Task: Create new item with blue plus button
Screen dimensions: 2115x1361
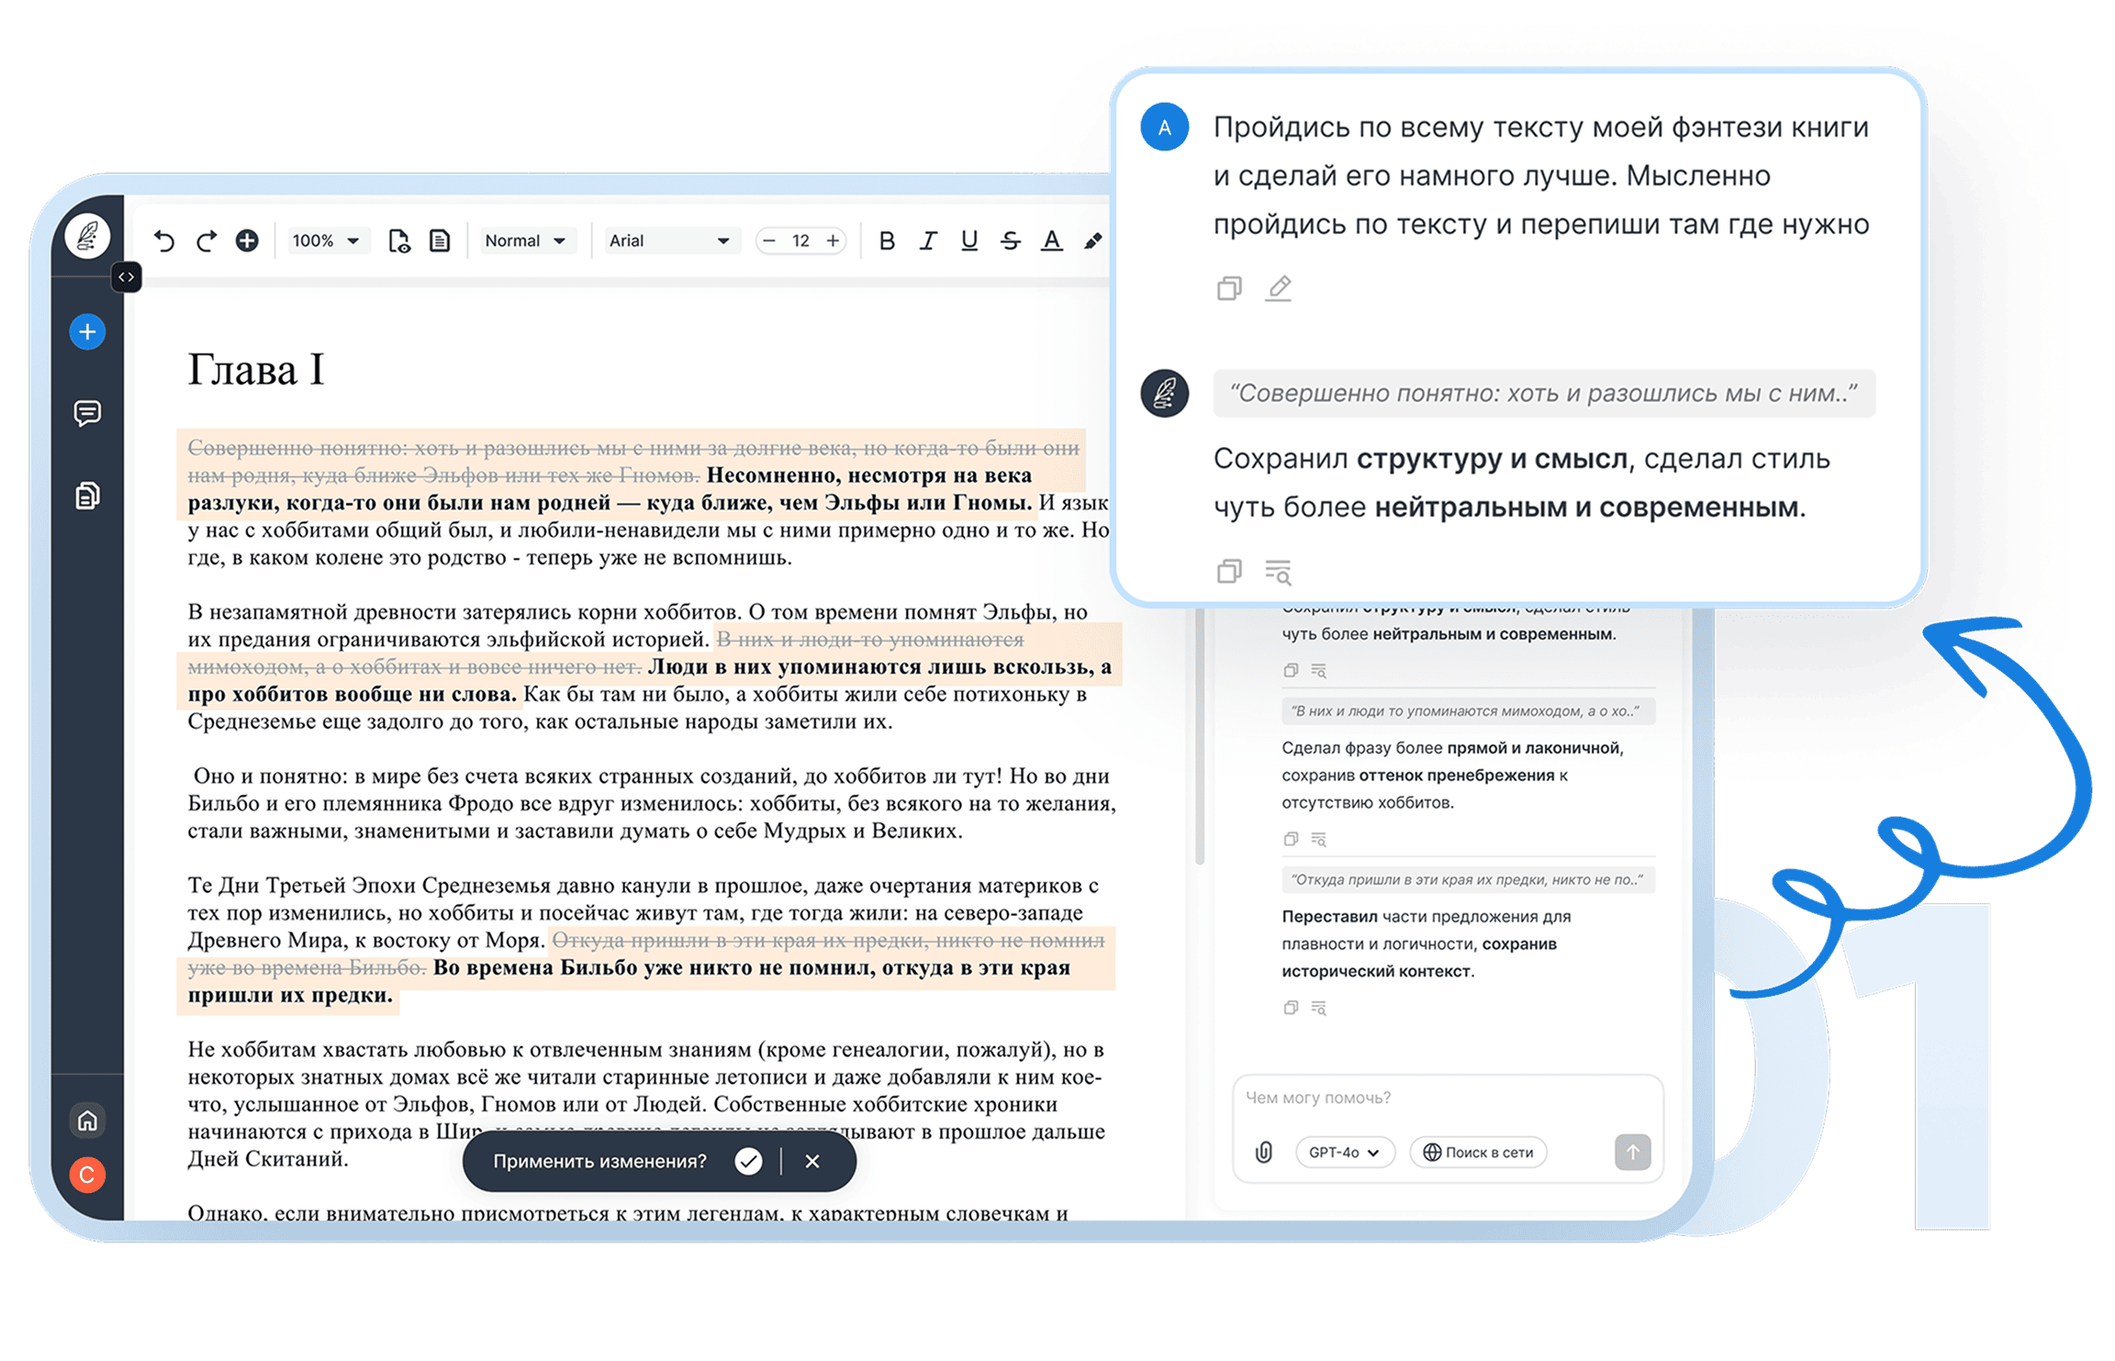Action: point(87,331)
